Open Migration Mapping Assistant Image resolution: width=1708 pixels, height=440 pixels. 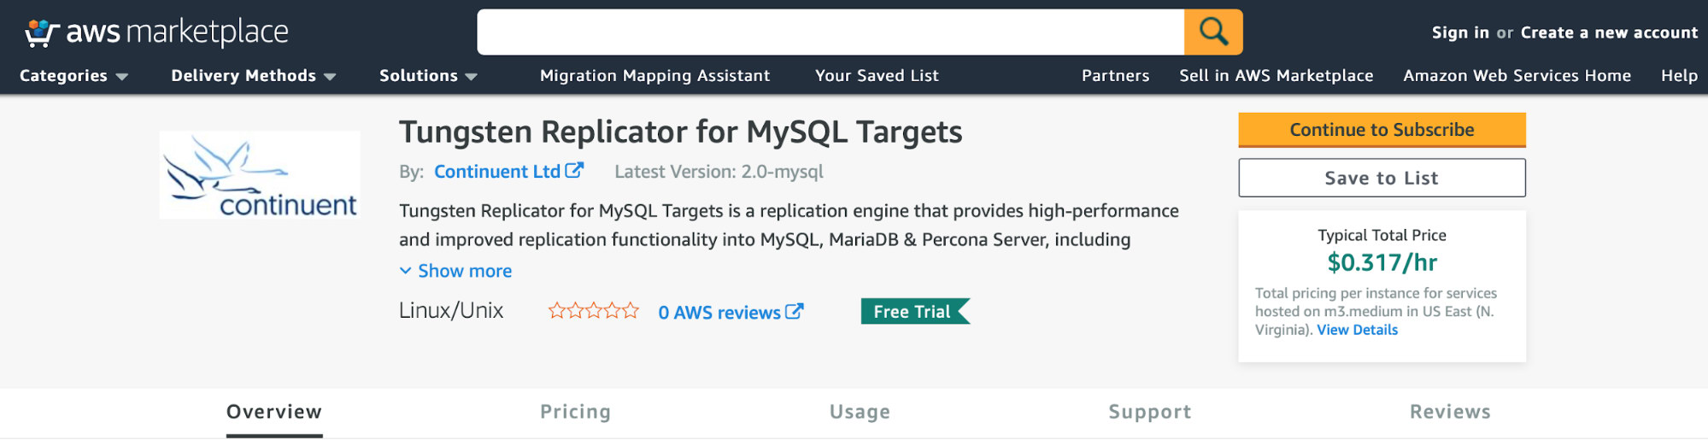tap(654, 76)
